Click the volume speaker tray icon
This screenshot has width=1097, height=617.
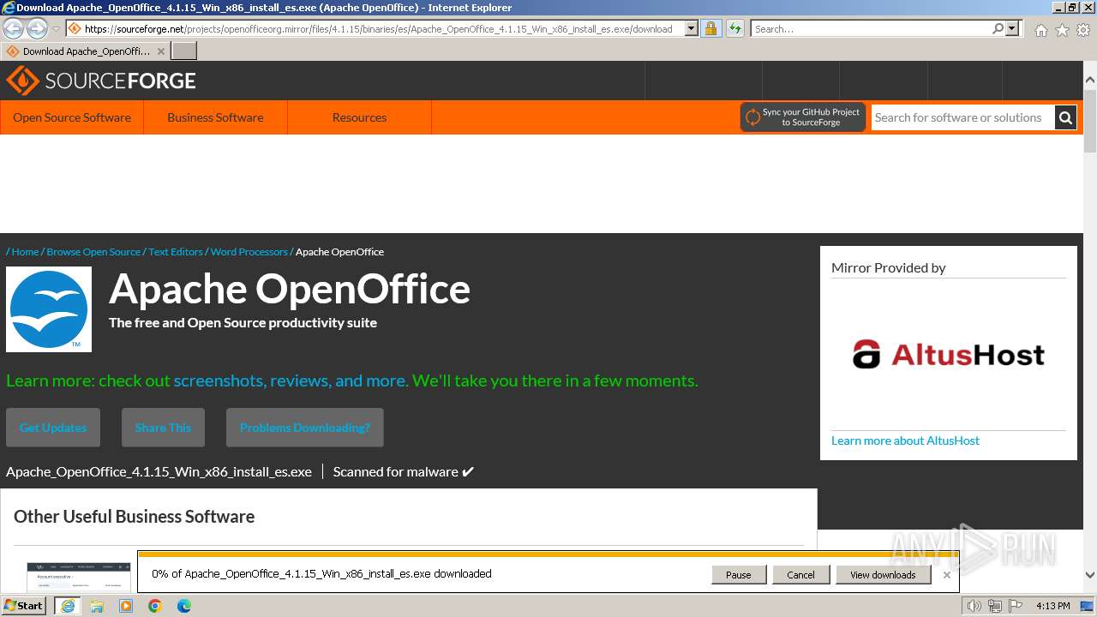pyautogui.click(x=974, y=606)
